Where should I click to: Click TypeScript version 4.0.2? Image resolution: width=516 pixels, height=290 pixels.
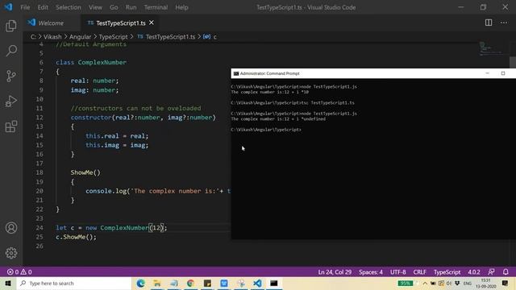474,272
